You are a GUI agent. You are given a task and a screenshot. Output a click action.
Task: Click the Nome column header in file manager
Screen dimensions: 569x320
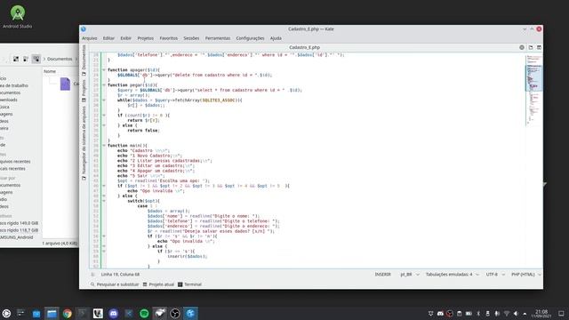click(x=50, y=71)
